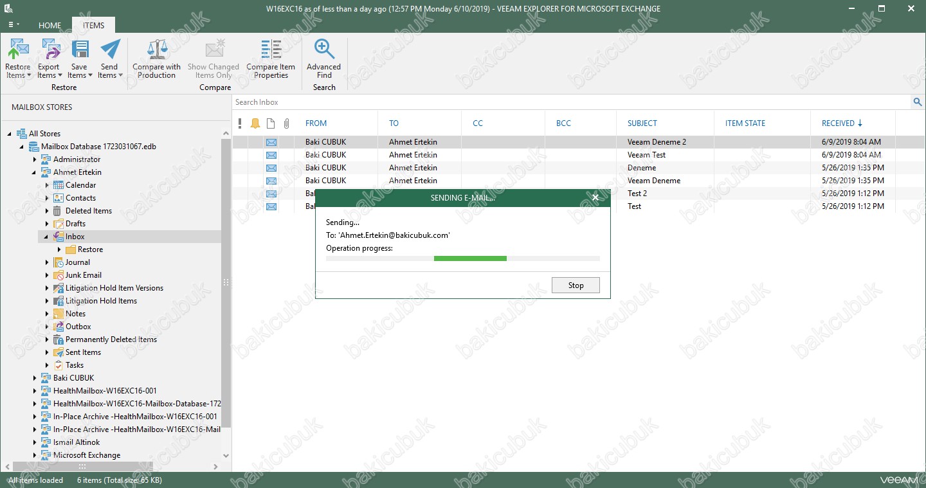The image size is (926, 488).
Task: Select the Microsoft Exchange mailbox
Action: tap(87, 455)
